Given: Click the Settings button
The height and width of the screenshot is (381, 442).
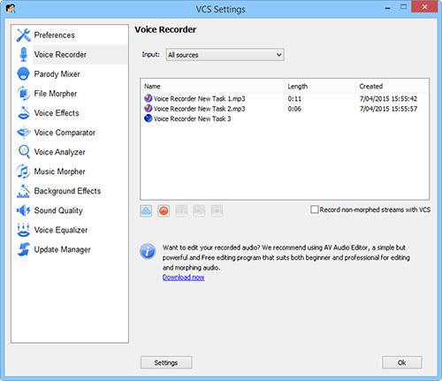Looking at the screenshot, I should tap(166, 362).
